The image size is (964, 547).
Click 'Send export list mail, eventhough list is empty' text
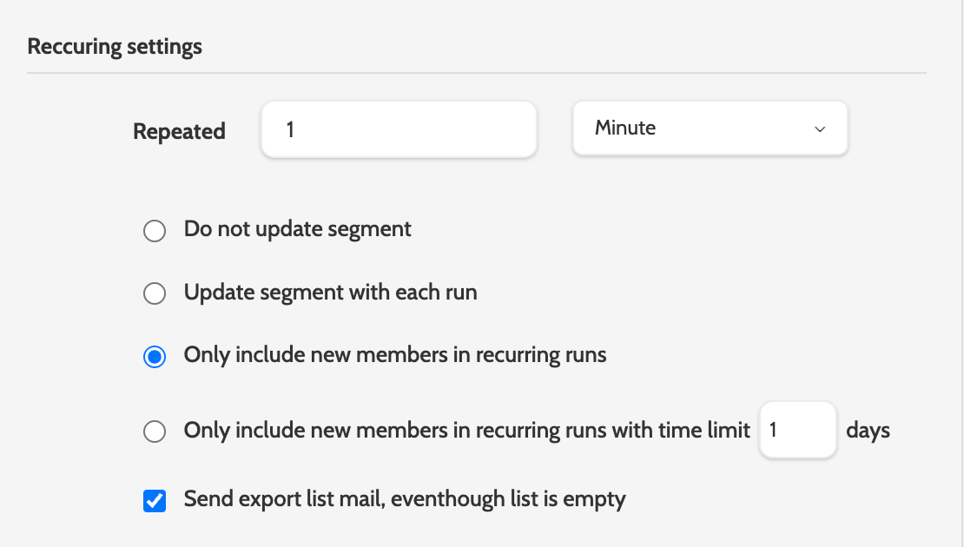pyautogui.click(x=404, y=499)
